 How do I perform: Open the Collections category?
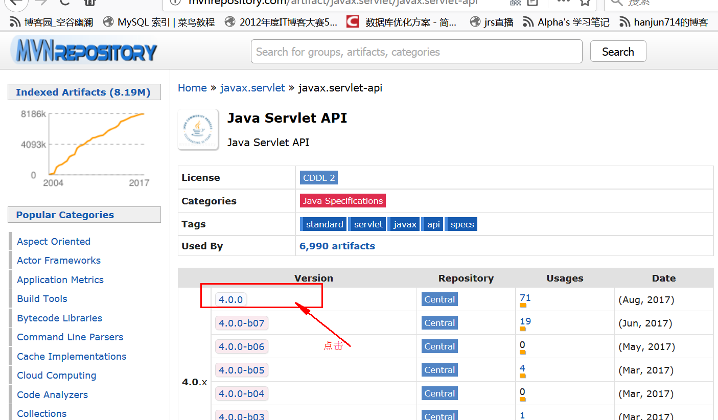(42, 414)
